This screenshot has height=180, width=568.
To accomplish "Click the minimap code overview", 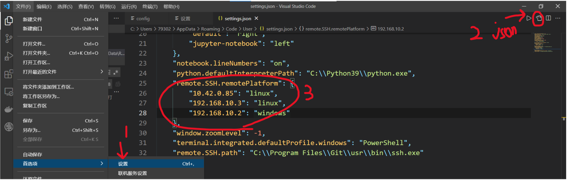I will pos(547,42).
